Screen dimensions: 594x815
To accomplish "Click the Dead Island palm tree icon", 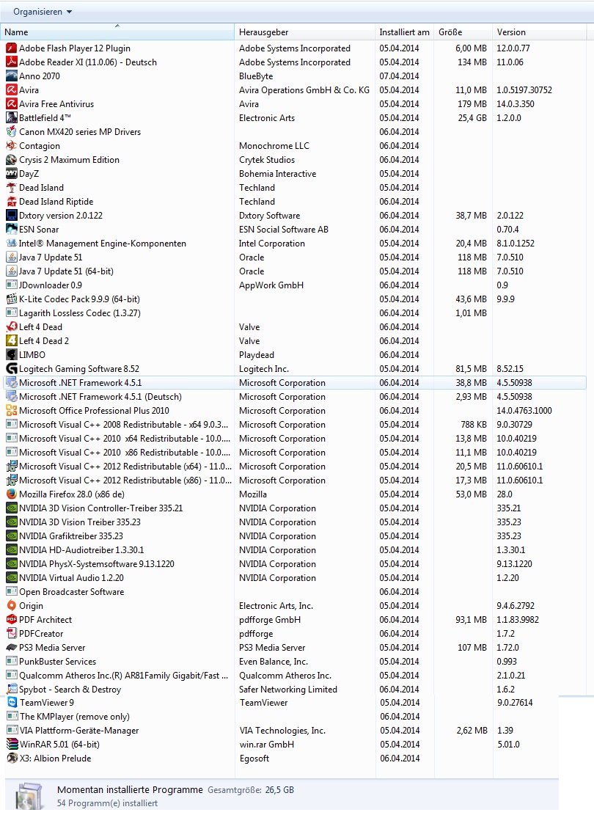I will (12, 188).
